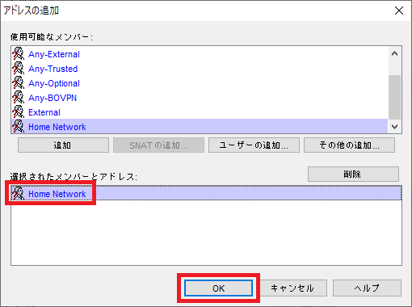This screenshot has height=307, width=412.
Task: Open ヘルプ for this dialog
Action: (x=367, y=288)
